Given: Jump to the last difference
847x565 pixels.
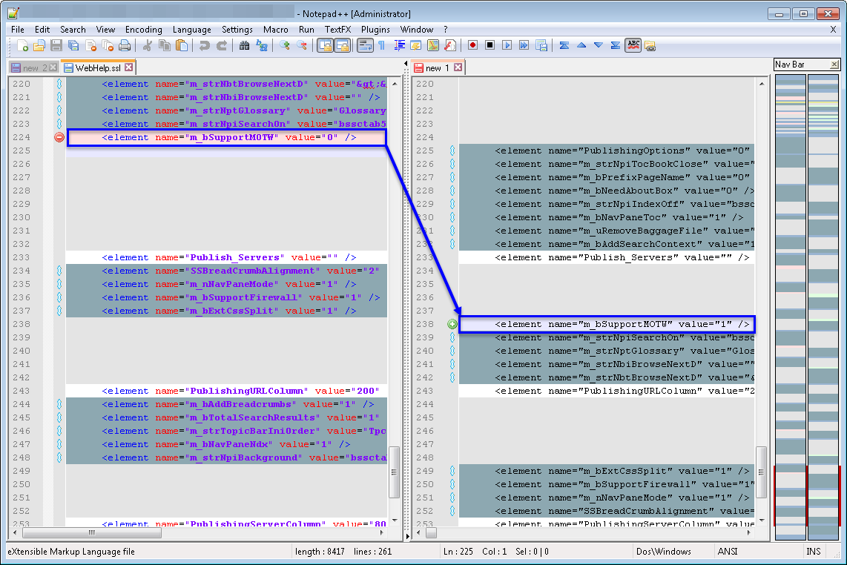Looking at the screenshot, I should click(616, 45).
